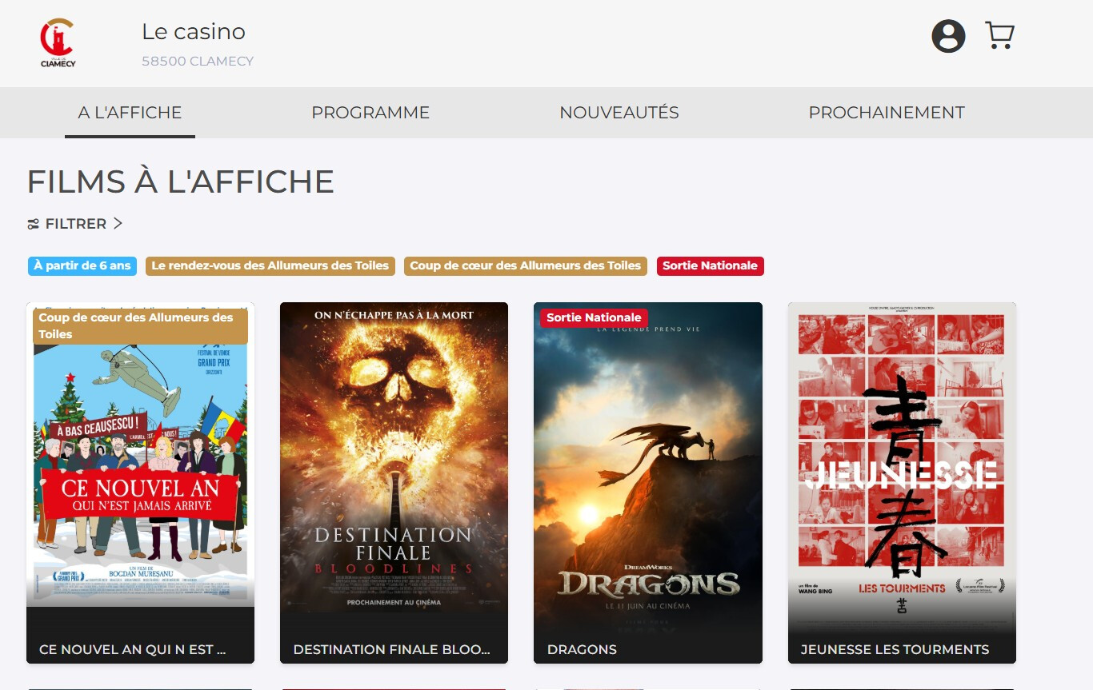
Task: Switch to the A L'AFFICHE tab
Action: tap(130, 113)
